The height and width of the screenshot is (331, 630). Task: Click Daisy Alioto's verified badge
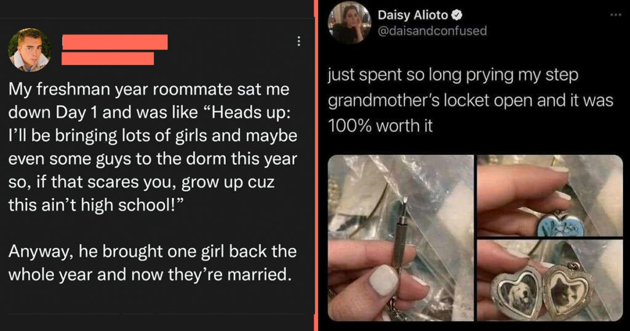pos(457,15)
